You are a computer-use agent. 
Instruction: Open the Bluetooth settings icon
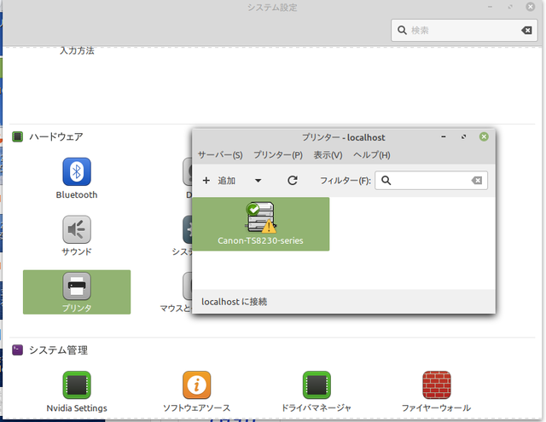(77, 173)
